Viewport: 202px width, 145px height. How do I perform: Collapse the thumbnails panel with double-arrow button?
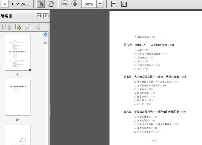[x=39, y=16]
